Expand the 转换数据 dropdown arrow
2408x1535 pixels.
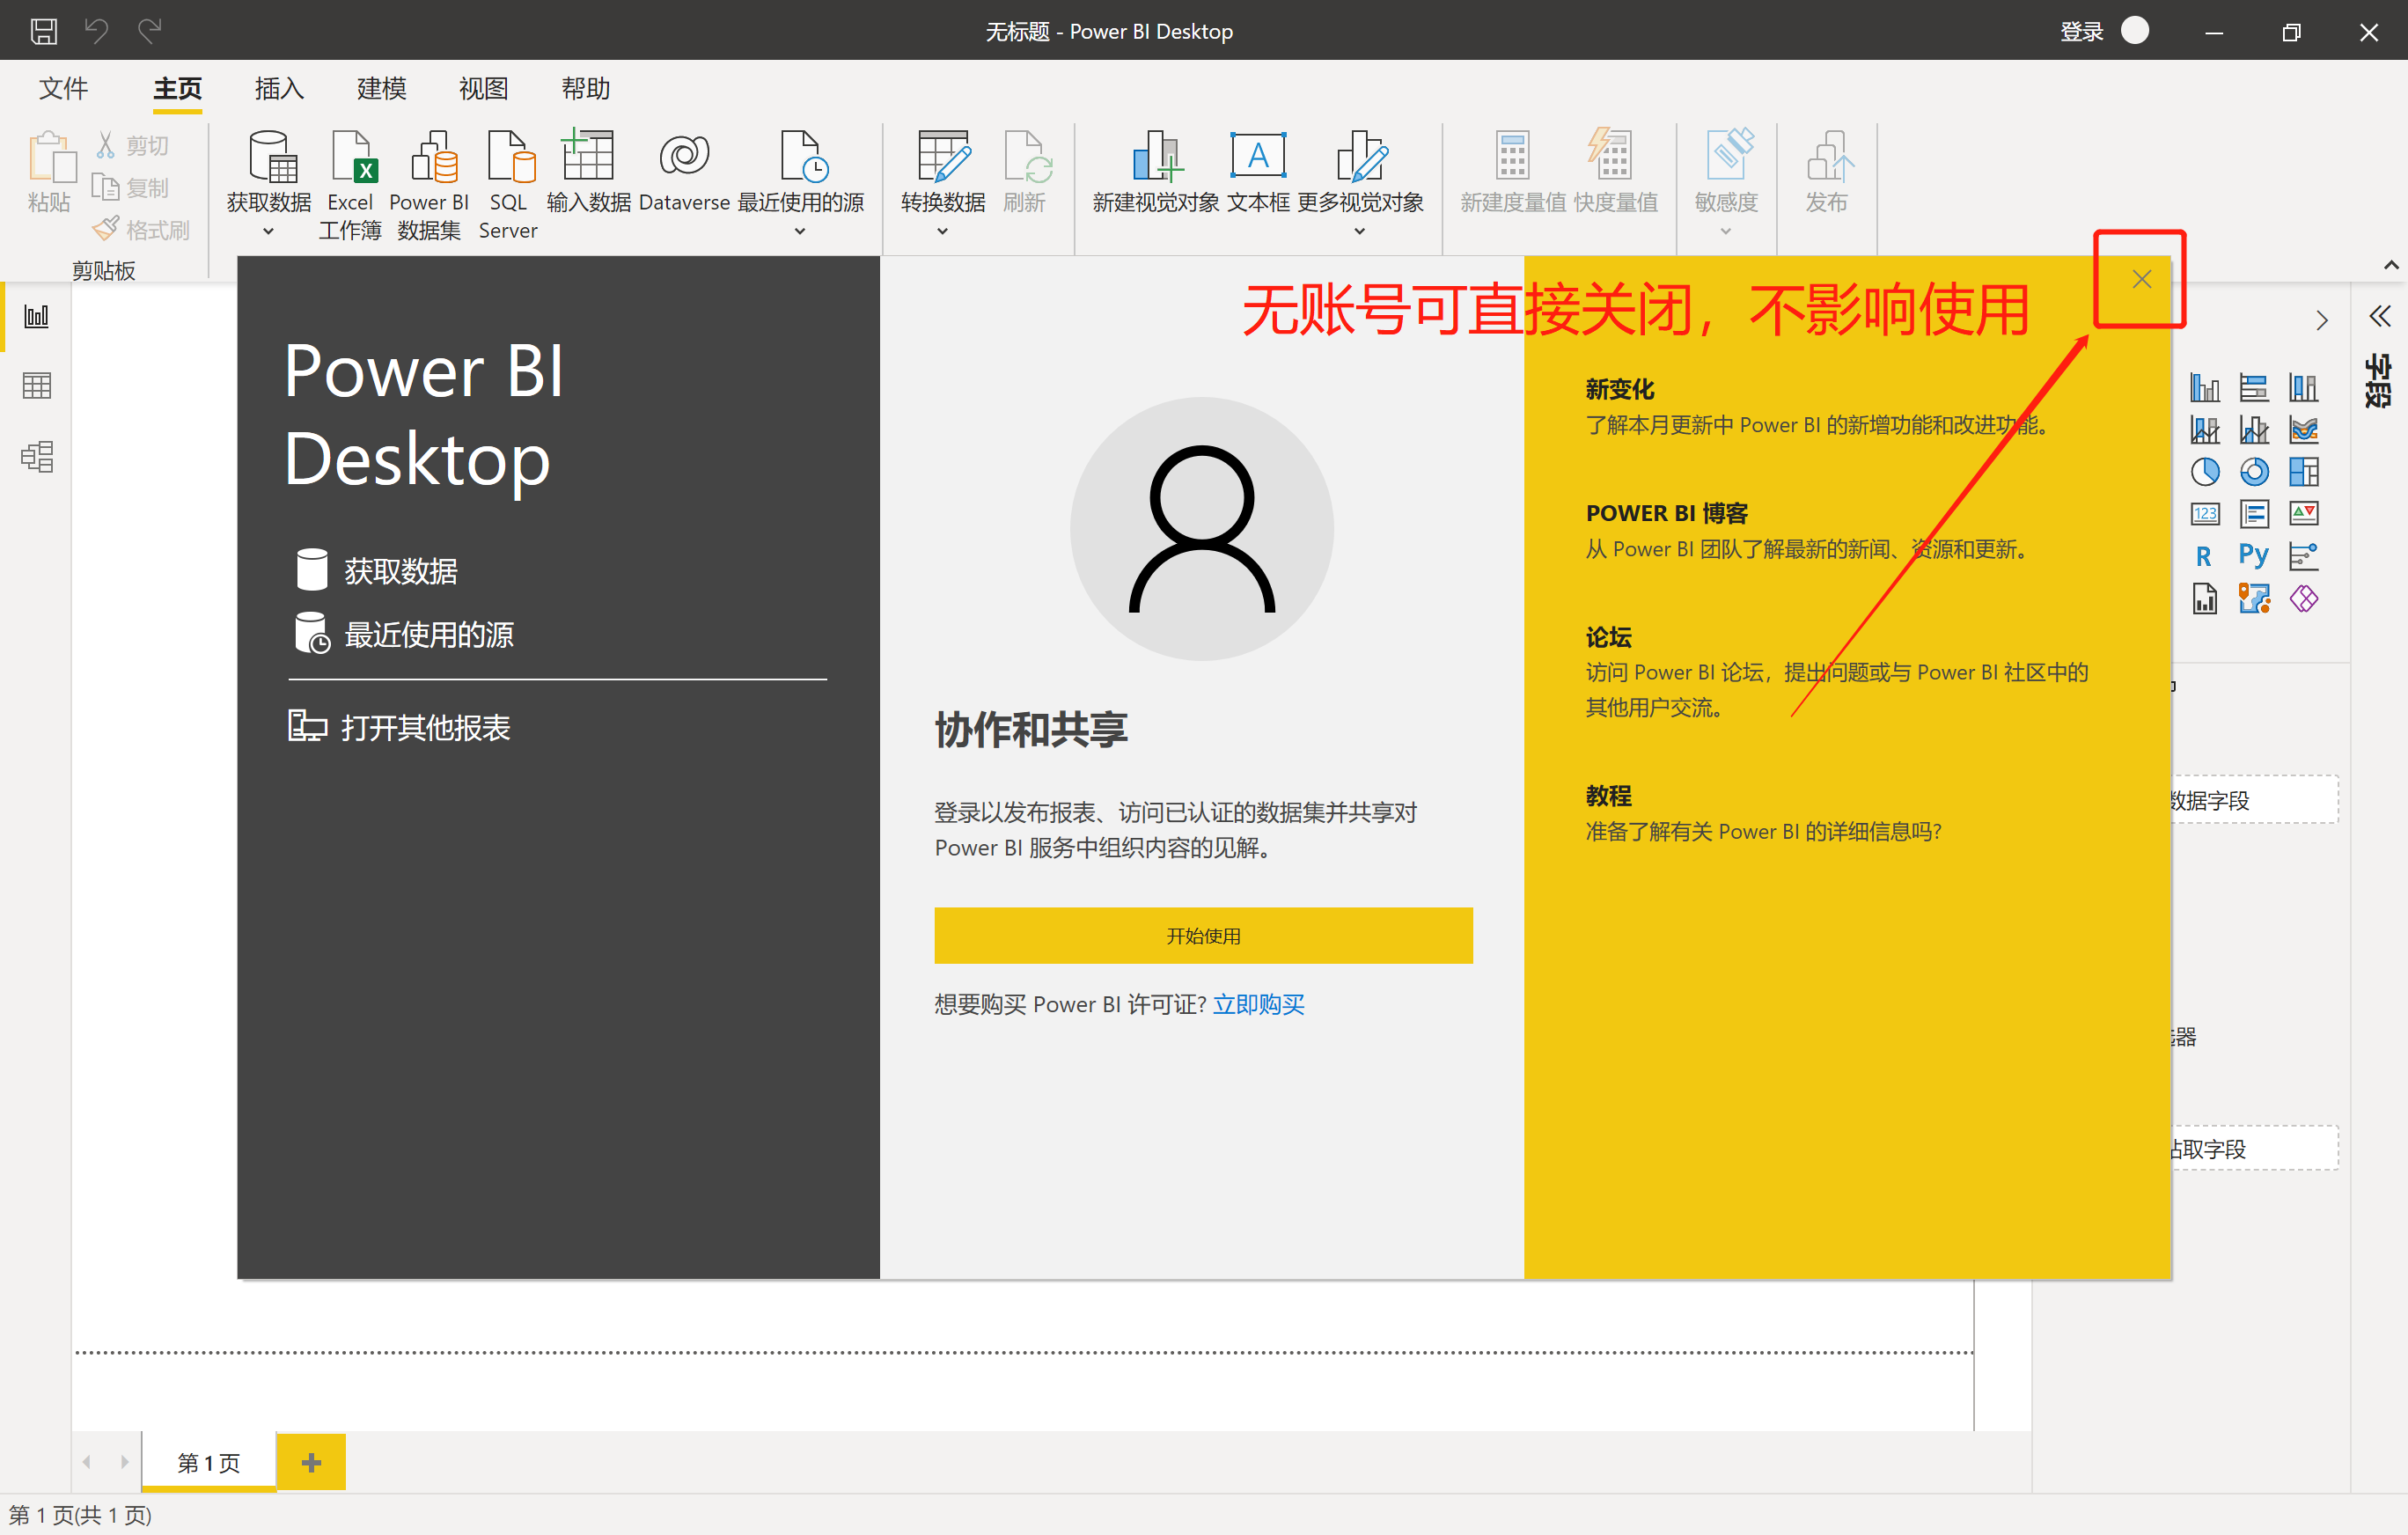(942, 232)
